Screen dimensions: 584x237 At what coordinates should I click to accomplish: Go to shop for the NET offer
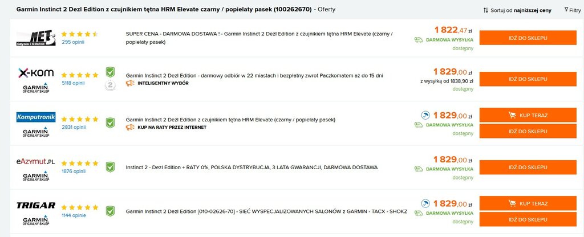tap(528, 38)
